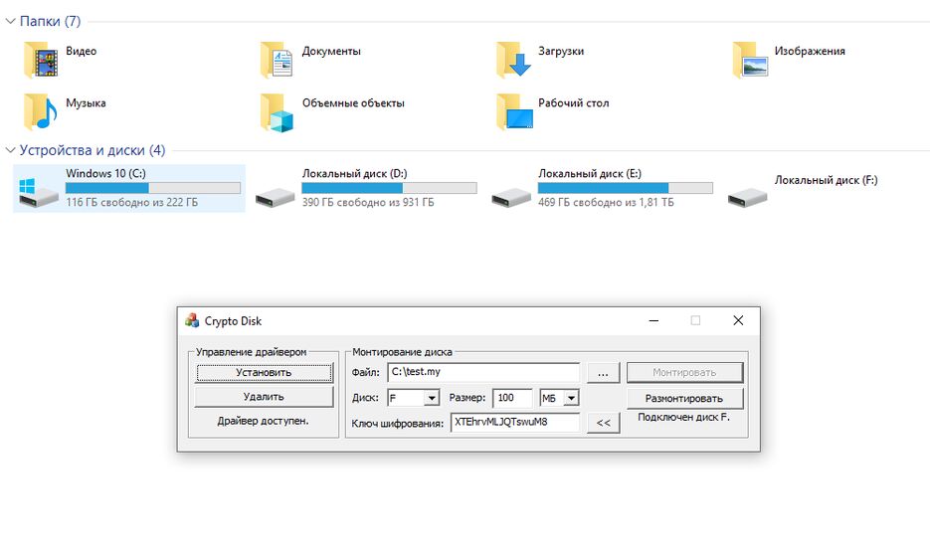Open the Рабочий стол folder icon
The width and height of the screenshot is (930, 558).
(x=514, y=111)
